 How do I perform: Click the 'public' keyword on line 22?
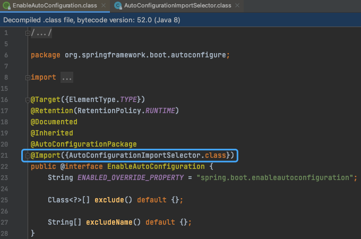click(x=44, y=166)
